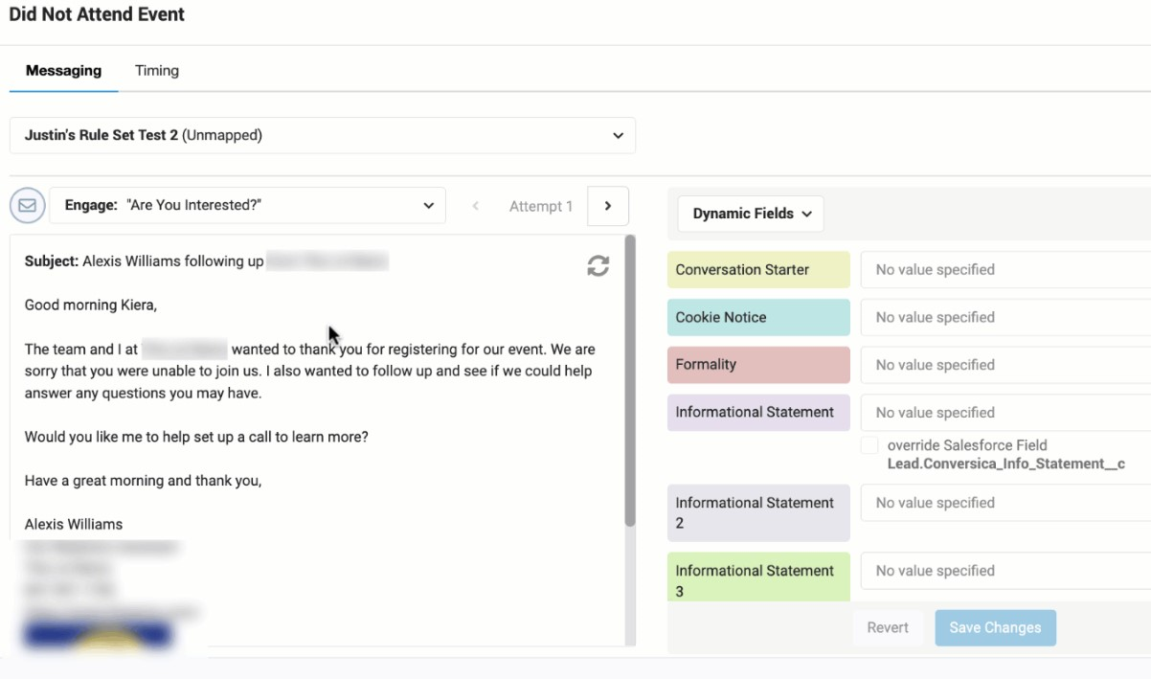This screenshot has width=1151, height=679.
Task: Go to next attempt arrow
Action: (x=607, y=206)
